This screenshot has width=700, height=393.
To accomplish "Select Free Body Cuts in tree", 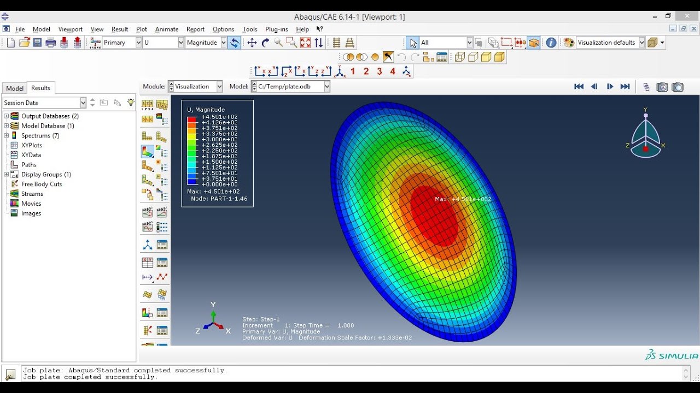I will tap(42, 184).
